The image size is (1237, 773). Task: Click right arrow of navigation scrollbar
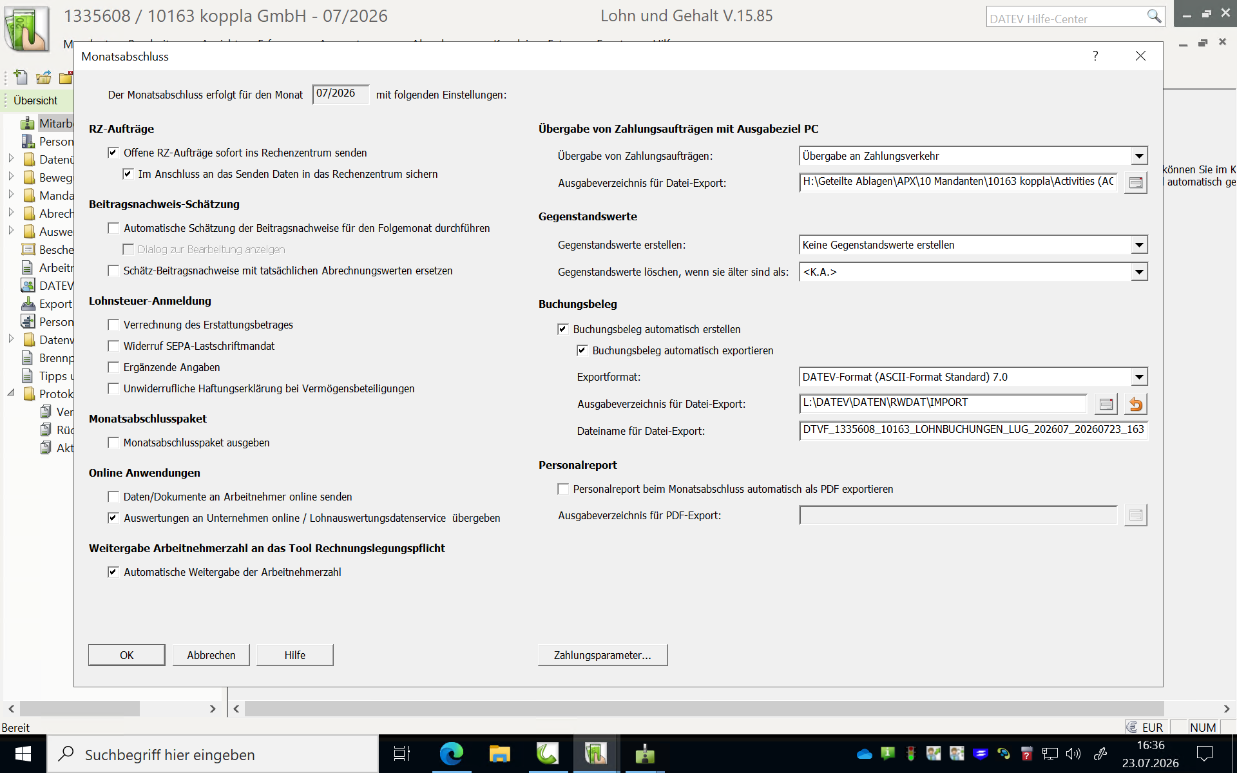point(213,709)
